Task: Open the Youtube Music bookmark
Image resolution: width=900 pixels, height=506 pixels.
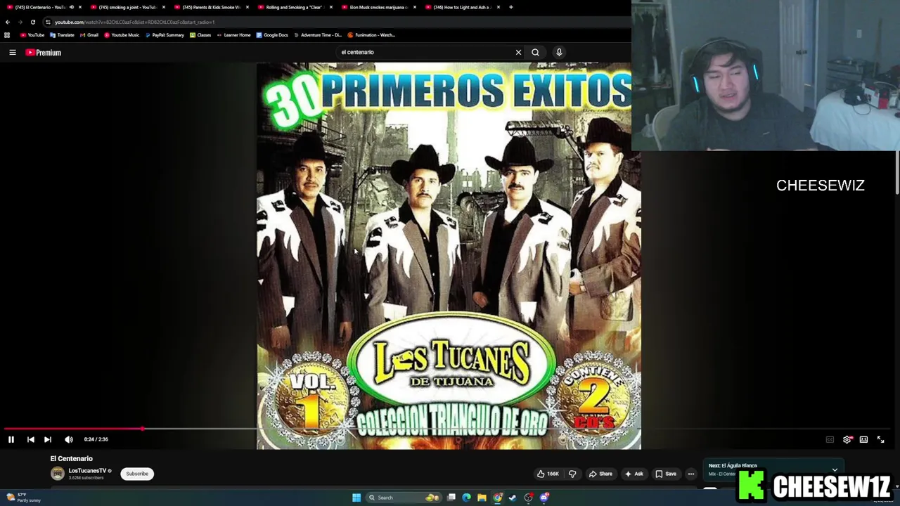Action: tap(122, 35)
